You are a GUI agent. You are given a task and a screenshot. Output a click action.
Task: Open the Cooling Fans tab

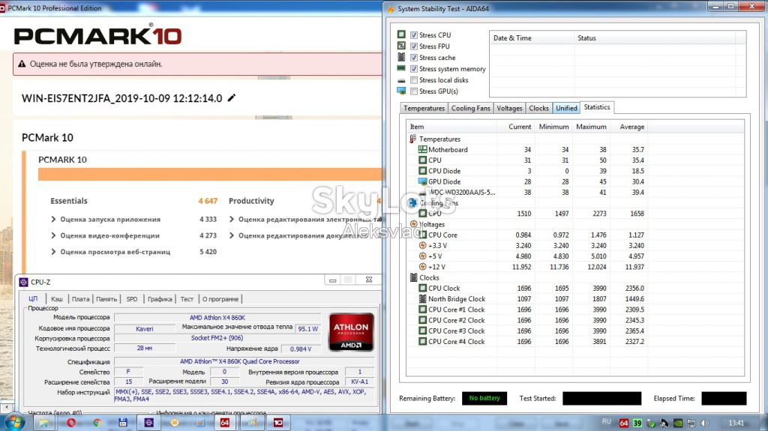[x=471, y=108]
